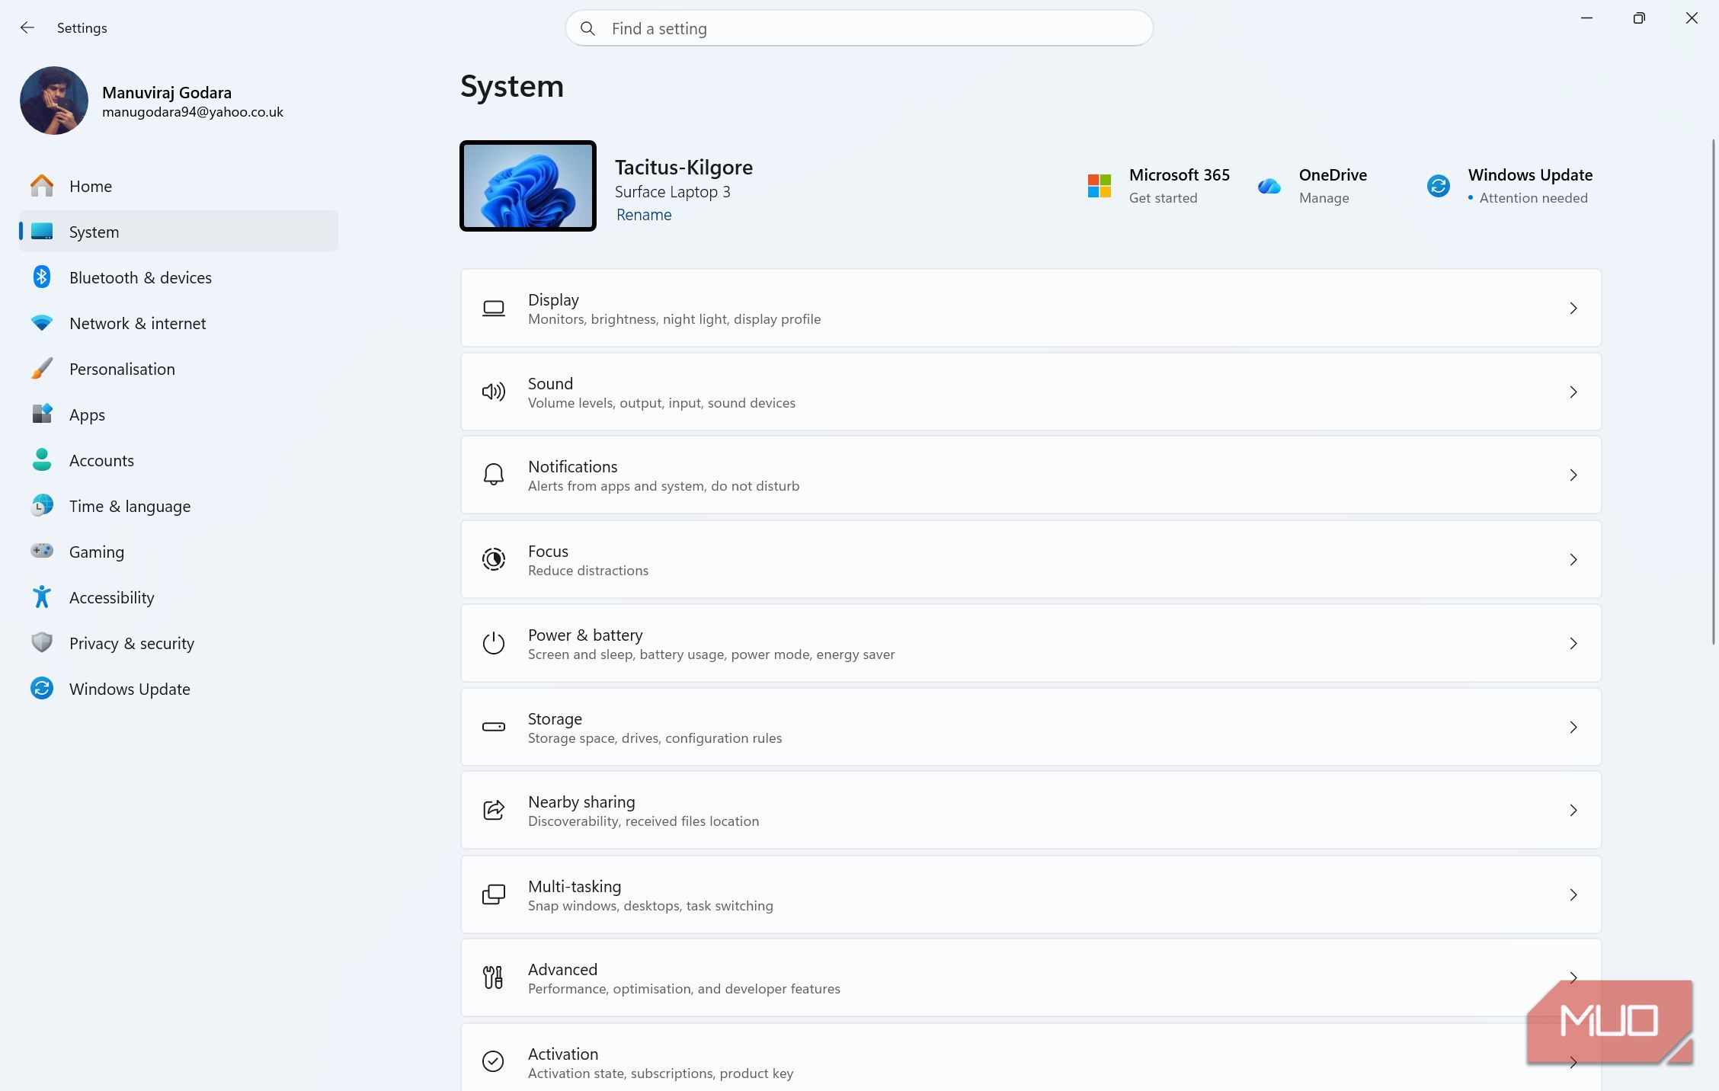The width and height of the screenshot is (1719, 1091).
Task: Click the Notifications bell icon
Action: tap(494, 475)
